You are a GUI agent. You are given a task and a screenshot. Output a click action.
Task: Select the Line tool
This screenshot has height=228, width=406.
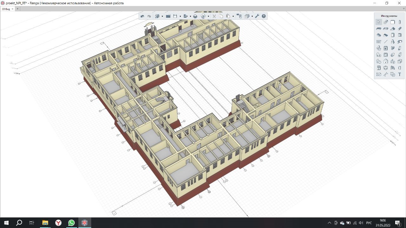(x=386, y=42)
